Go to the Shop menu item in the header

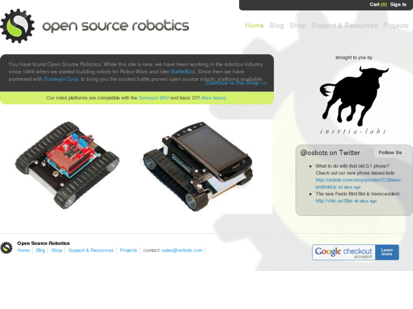coord(298,26)
